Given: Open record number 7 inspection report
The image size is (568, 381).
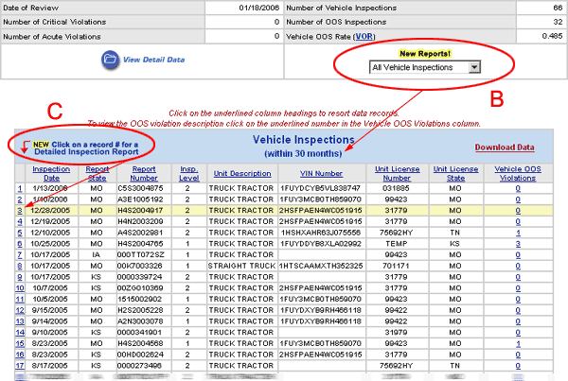Looking at the screenshot, I should [x=20, y=254].
